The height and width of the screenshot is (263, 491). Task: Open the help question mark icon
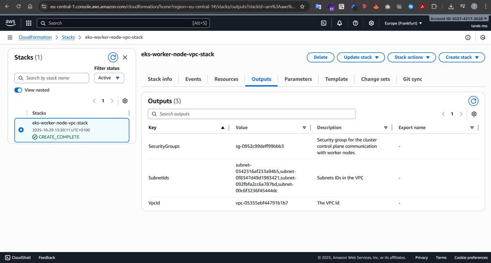coord(356,23)
